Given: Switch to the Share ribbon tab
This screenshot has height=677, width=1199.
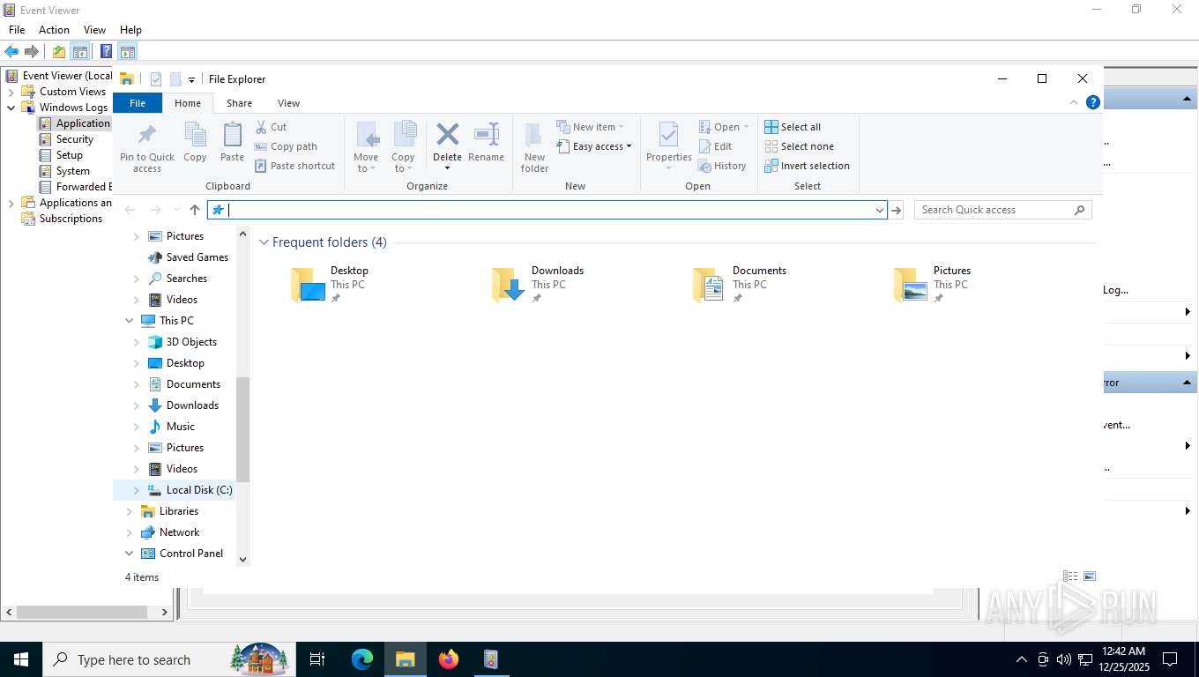Looking at the screenshot, I should pos(239,103).
